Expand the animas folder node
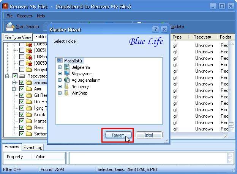The width and height of the screenshot is (237, 174). click(x=14, y=82)
